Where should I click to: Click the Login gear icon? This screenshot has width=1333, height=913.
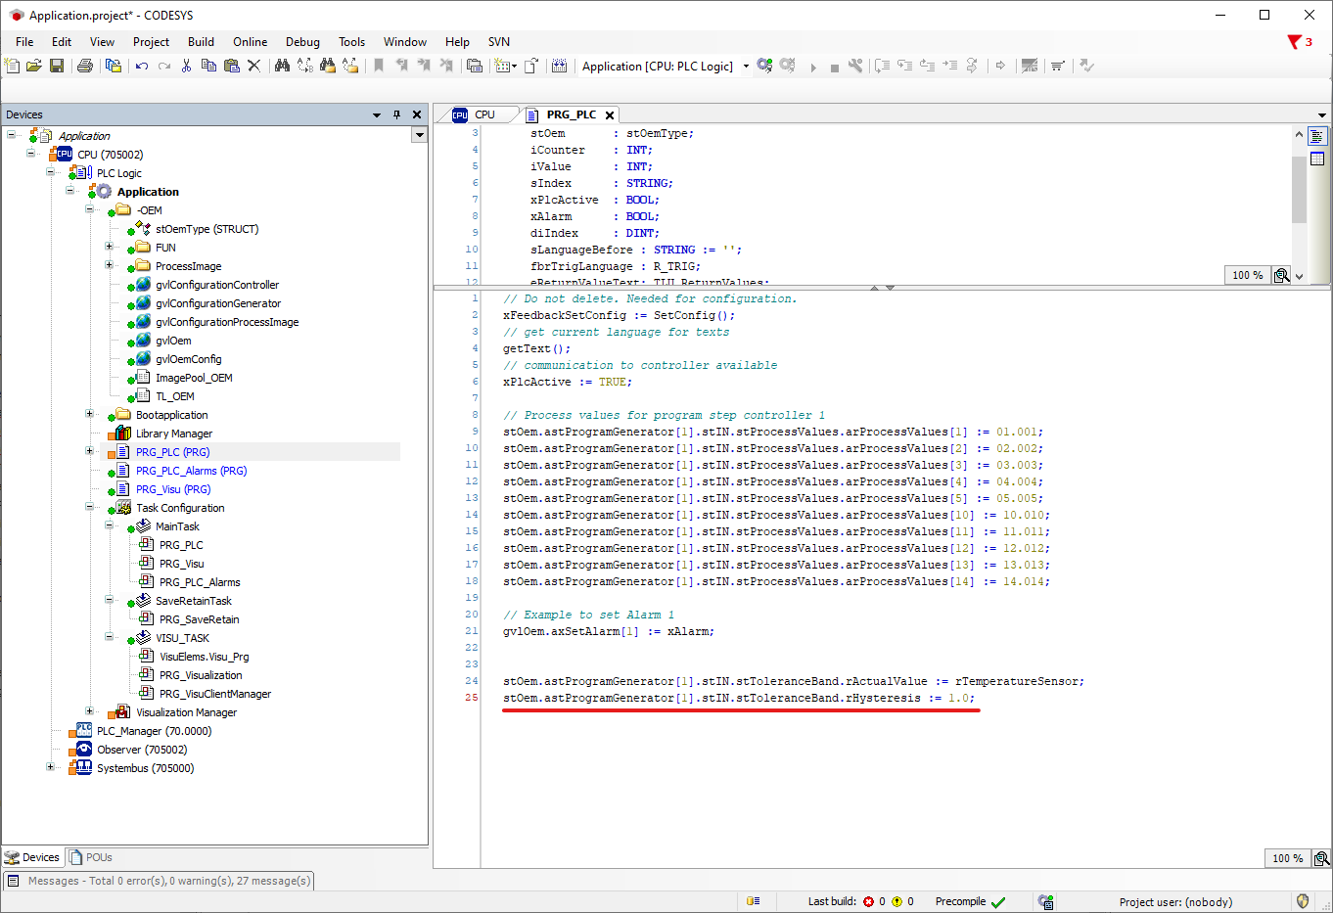coord(764,66)
